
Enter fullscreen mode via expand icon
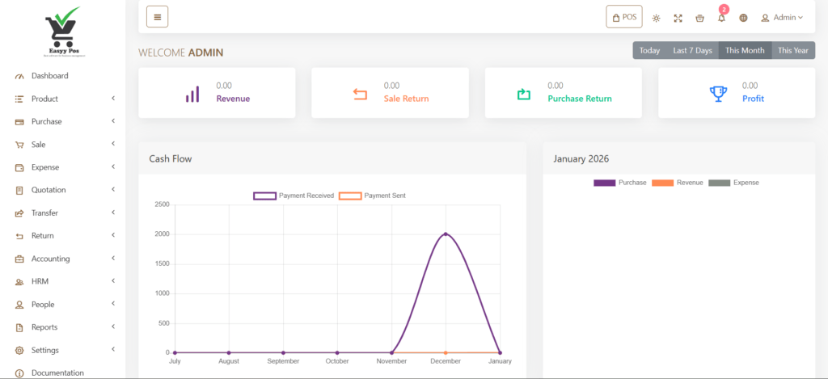click(678, 18)
